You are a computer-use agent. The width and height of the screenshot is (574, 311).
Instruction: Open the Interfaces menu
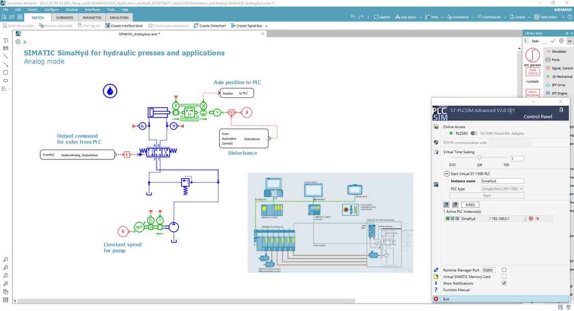tap(92, 10)
